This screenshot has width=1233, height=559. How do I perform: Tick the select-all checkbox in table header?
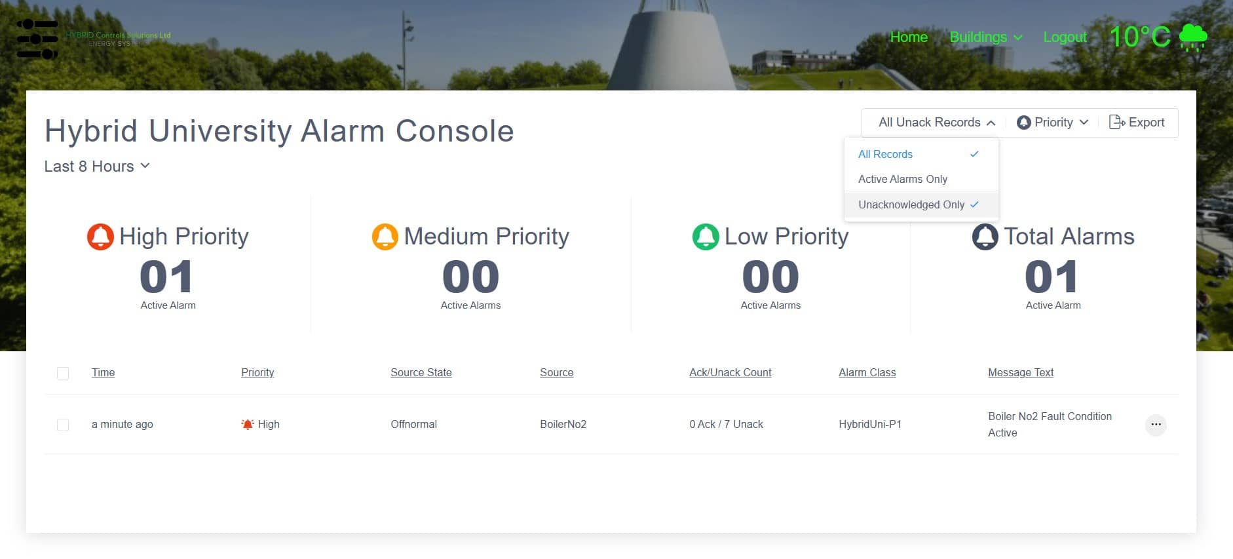(63, 373)
